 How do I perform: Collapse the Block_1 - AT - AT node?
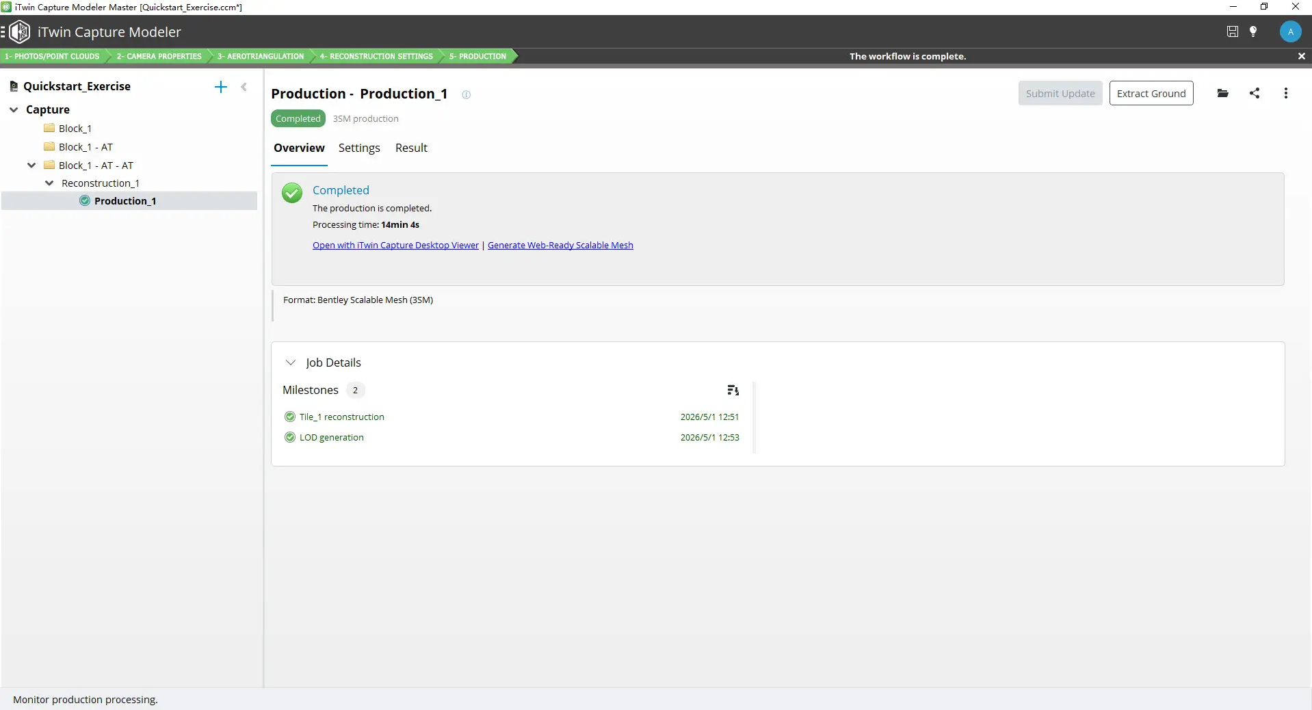31,165
